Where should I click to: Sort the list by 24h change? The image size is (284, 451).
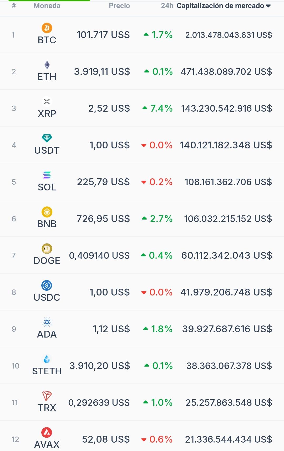167,6
